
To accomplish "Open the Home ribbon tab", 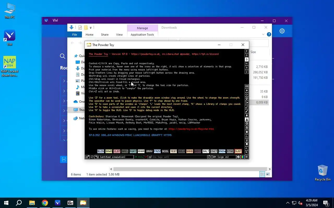I will pyautogui.click(x=90, y=35).
